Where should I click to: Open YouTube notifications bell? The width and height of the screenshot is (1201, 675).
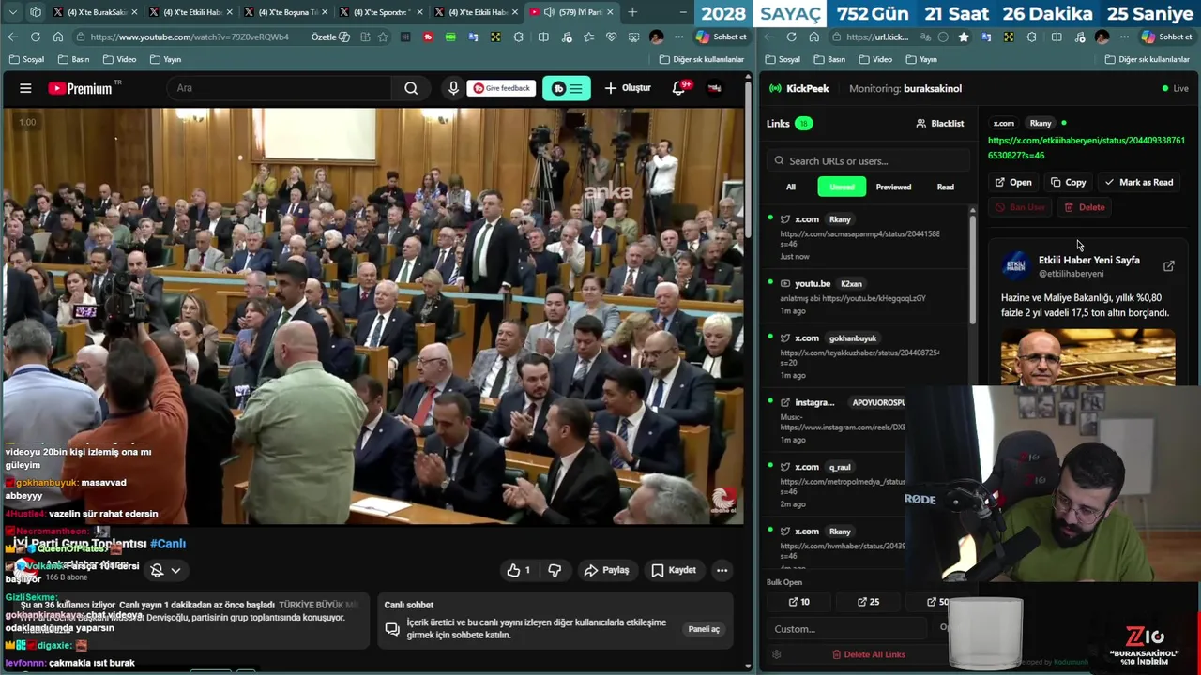tap(678, 88)
